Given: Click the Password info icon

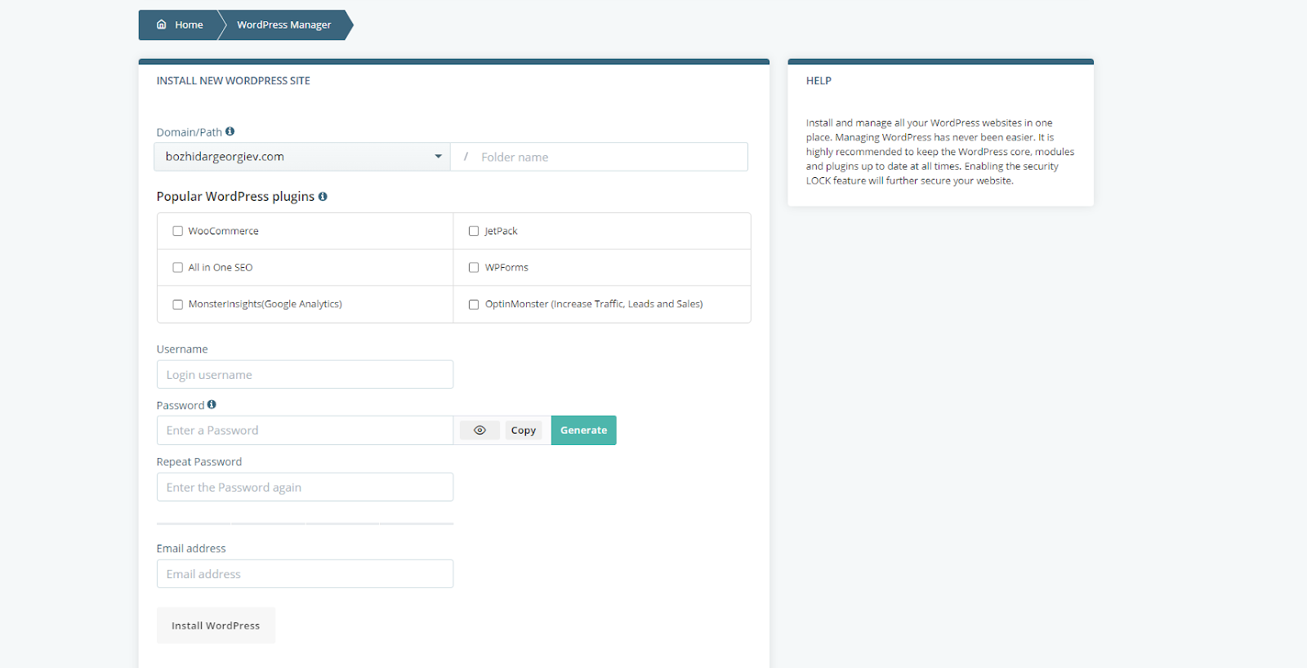Looking at the screenshot, I should 212,404.
